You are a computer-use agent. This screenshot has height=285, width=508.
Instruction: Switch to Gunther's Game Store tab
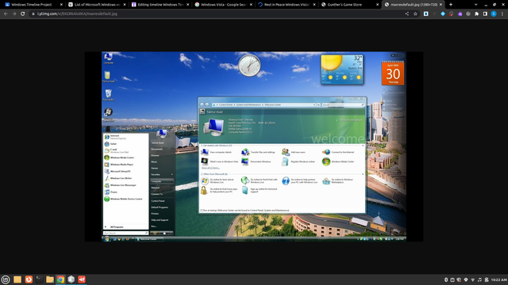coord(349,5)
